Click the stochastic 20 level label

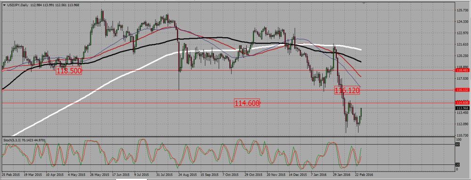(458, 164)
